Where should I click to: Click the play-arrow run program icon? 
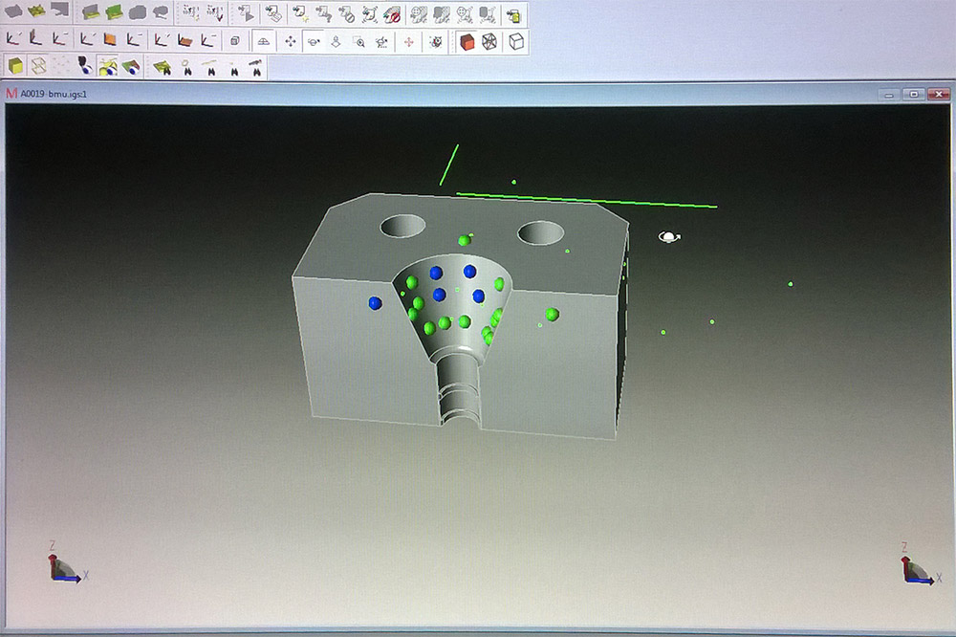coord(246,13)
